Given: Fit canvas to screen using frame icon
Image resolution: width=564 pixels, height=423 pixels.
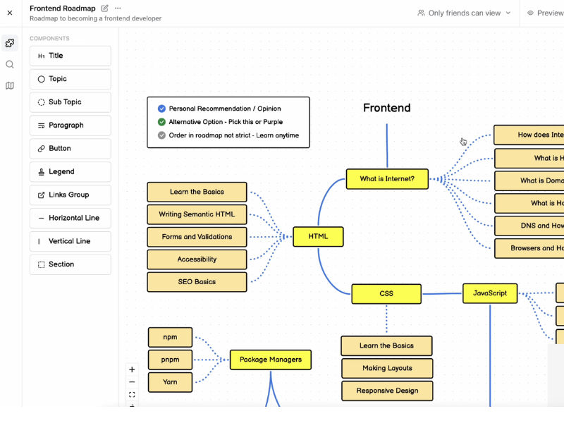Looking at the screenshot, I should click(132, 395).
